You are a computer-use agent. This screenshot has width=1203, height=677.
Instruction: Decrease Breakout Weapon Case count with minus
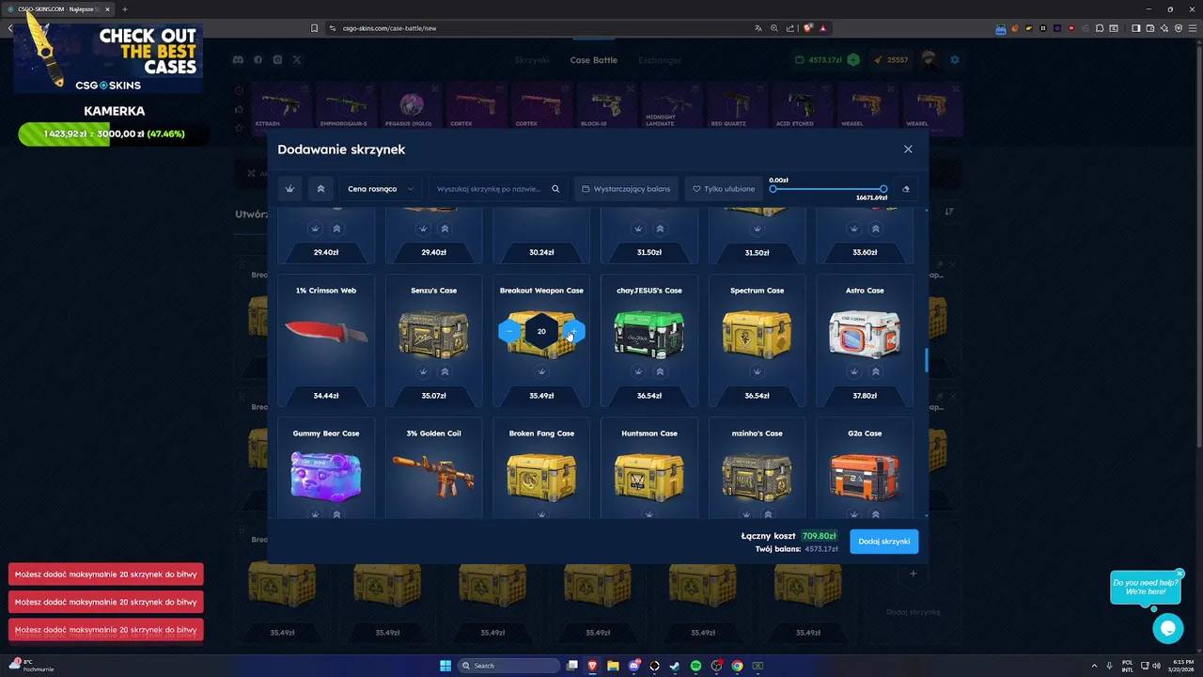[509, 331]
